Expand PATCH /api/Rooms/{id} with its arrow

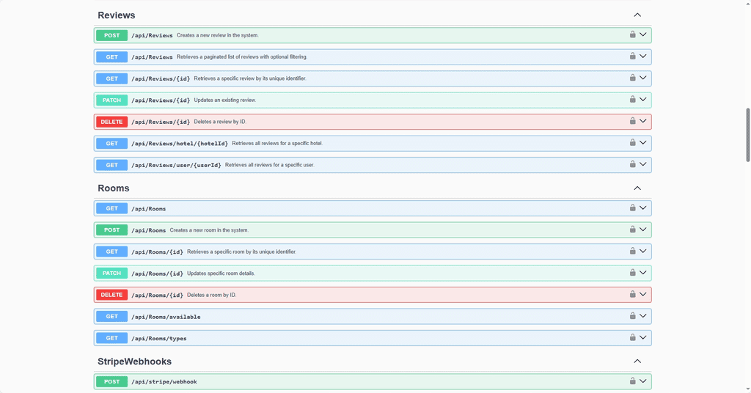[643, 273]
